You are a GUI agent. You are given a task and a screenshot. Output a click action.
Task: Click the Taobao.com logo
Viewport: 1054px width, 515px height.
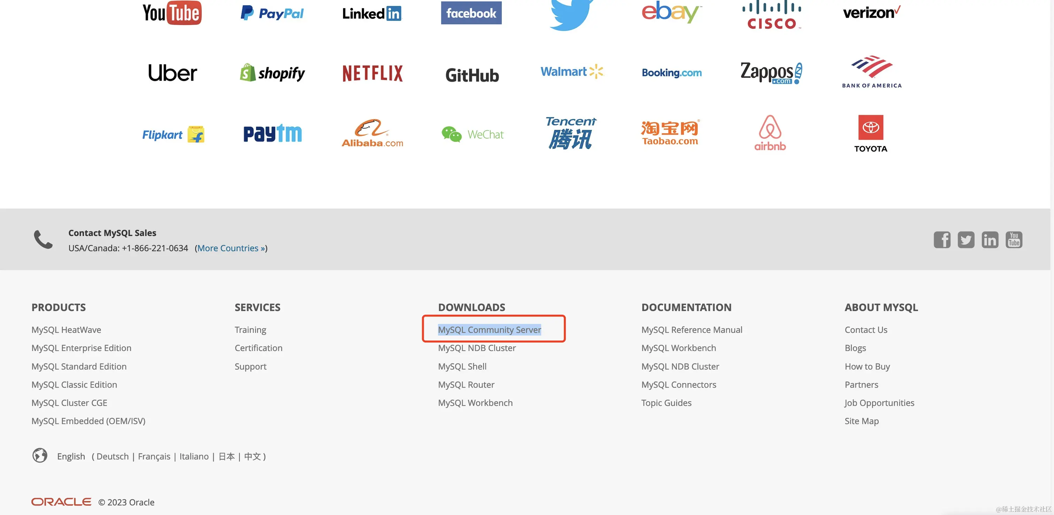(670, 132)
